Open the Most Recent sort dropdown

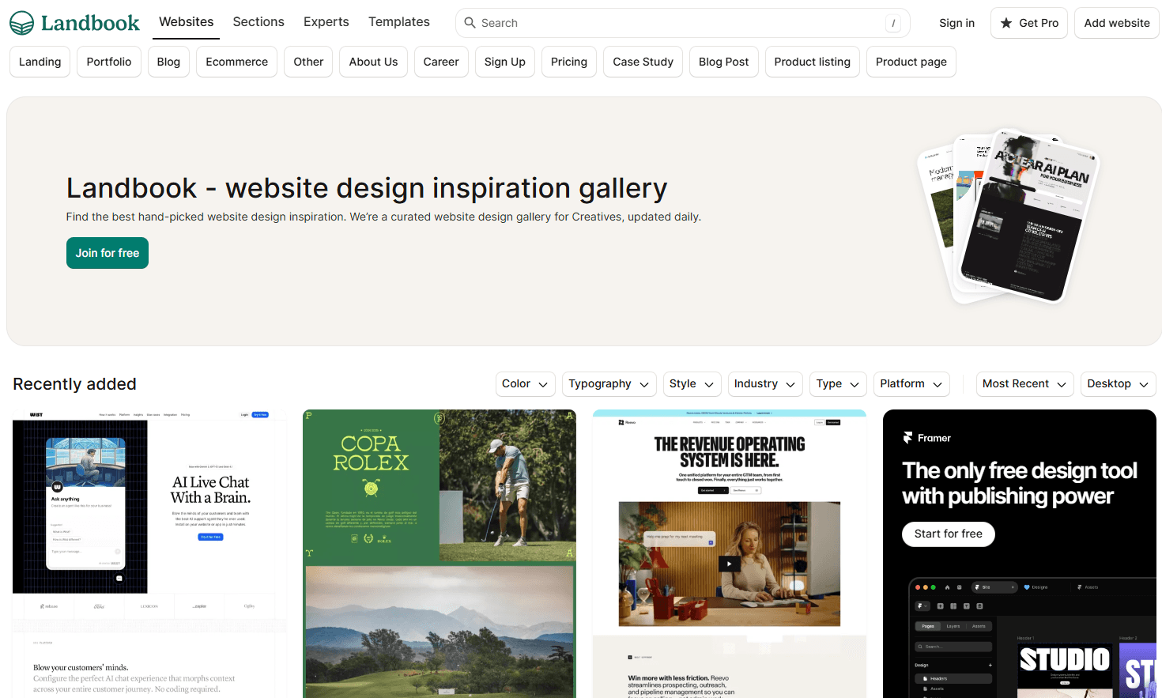pyautogui.click(x=1025, y=384)
